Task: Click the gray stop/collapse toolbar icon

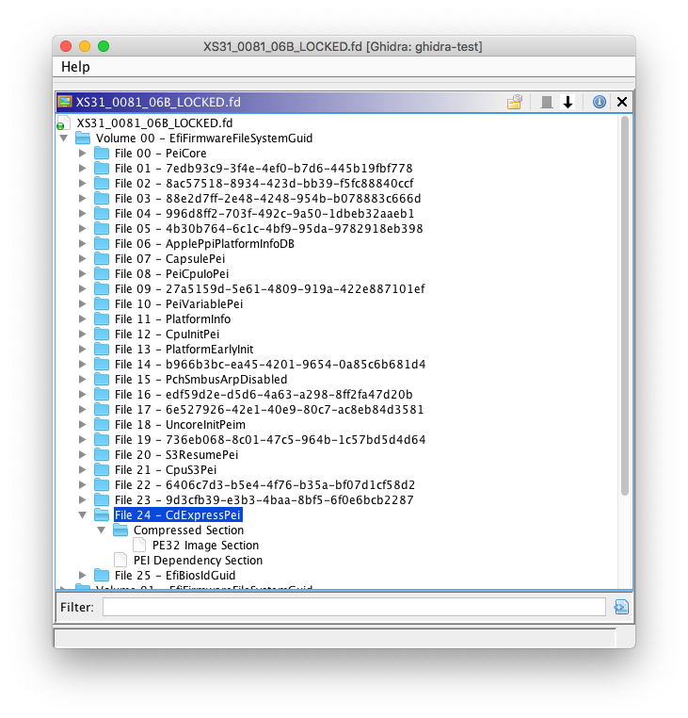Action: point(546,102)
